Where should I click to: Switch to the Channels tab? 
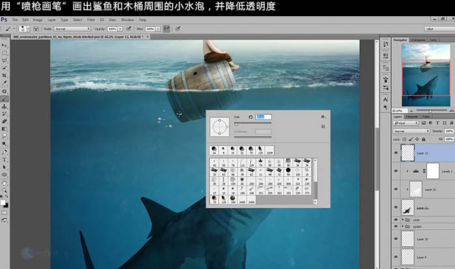tap(412, 117)
